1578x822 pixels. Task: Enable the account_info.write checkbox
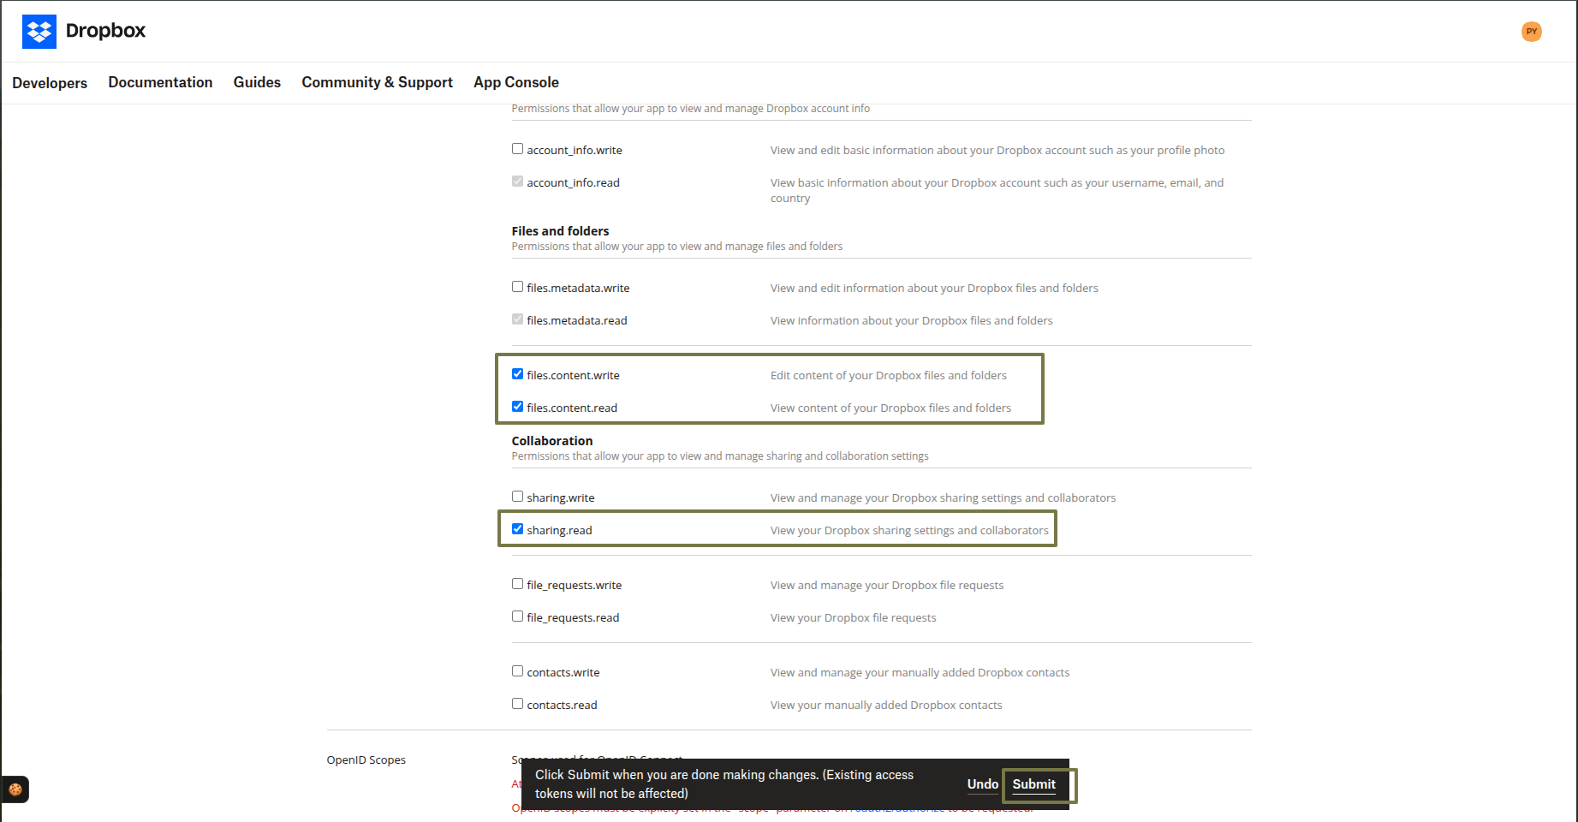(517, 149)
